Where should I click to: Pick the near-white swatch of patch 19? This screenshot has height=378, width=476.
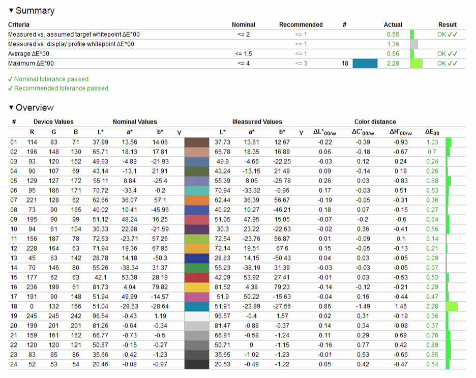196,316
